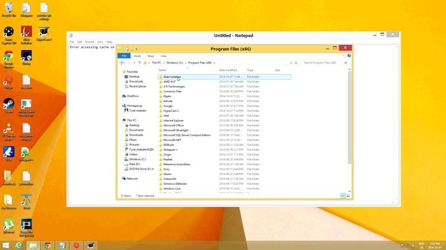Open the address bar history dropdown

[291, 62]
